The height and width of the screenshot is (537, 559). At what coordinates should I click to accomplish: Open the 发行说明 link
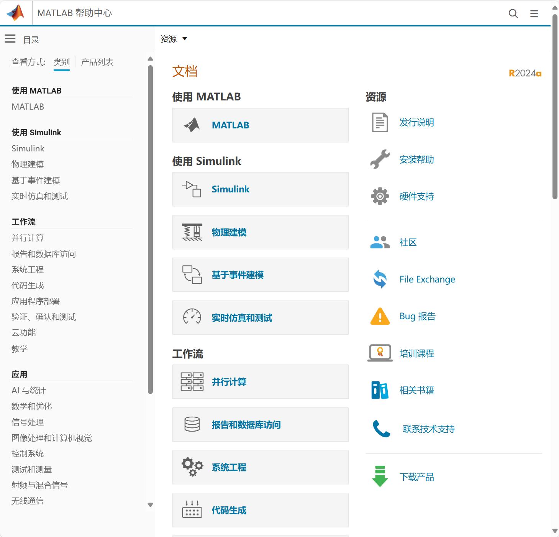pyautogui.click(x=416, y=122)
